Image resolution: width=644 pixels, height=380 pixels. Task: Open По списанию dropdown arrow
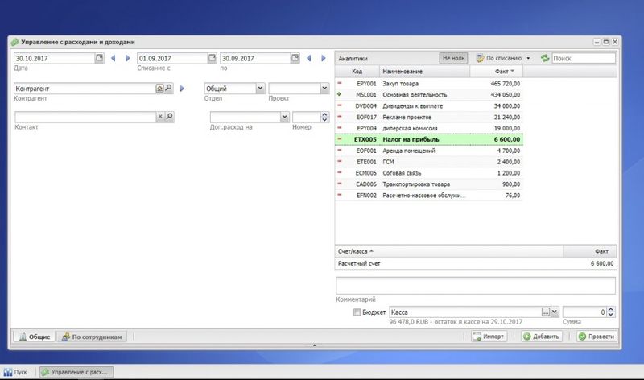pyautogui.click(x=528, y=58)
